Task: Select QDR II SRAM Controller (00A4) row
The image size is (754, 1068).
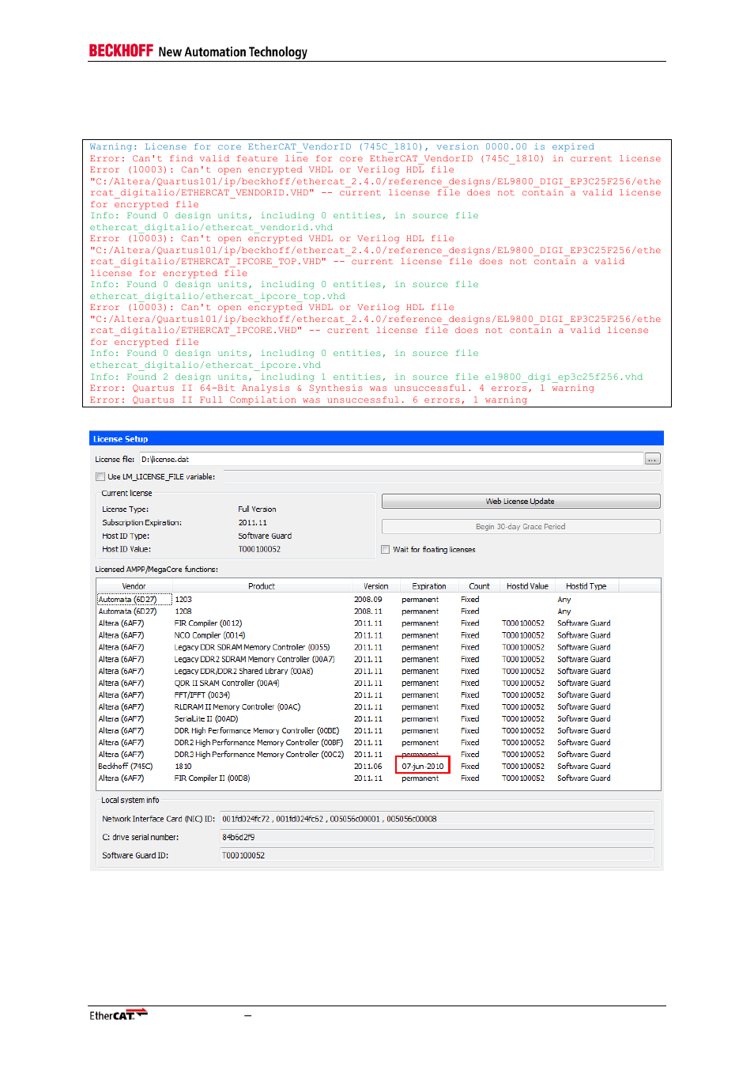Action: point(378,683)
